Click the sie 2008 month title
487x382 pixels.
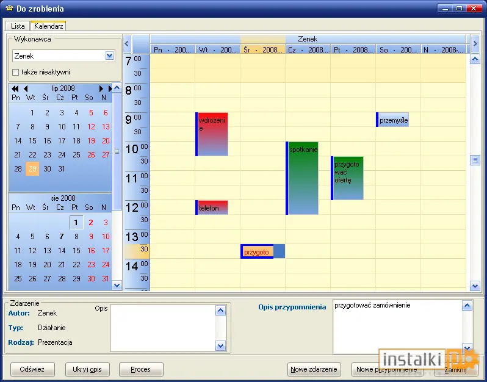[63, 198]
